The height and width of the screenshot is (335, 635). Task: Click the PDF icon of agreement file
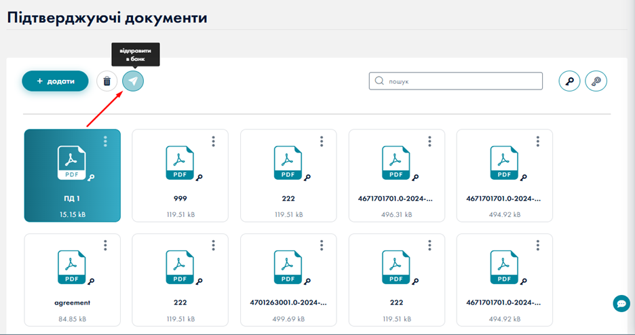(x=71, y=267)
